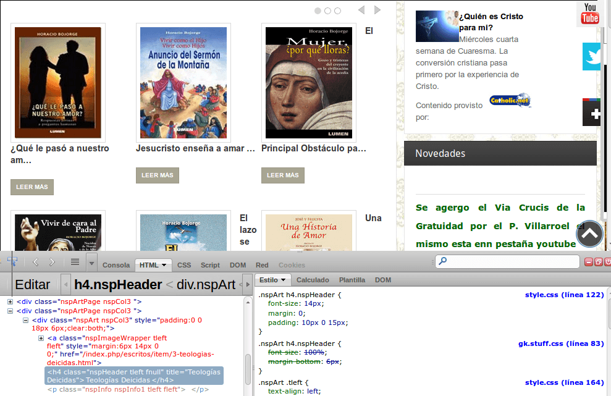Open the Mujer, ¿por qué lloras? cover
Screen dimensions: 611x396
309,83
